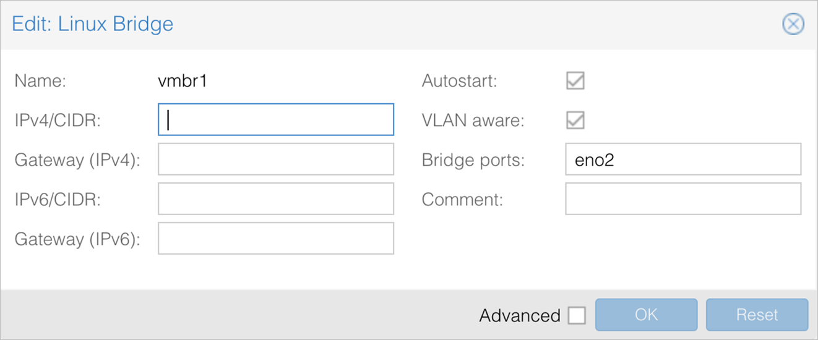This screenshot has width=818, height=340.
Task: Select the IPv6/CIDR text box
Action: [x=276, y=198]
